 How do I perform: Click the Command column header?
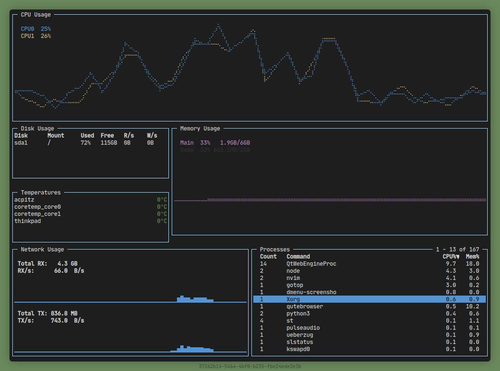coord(298,257)
